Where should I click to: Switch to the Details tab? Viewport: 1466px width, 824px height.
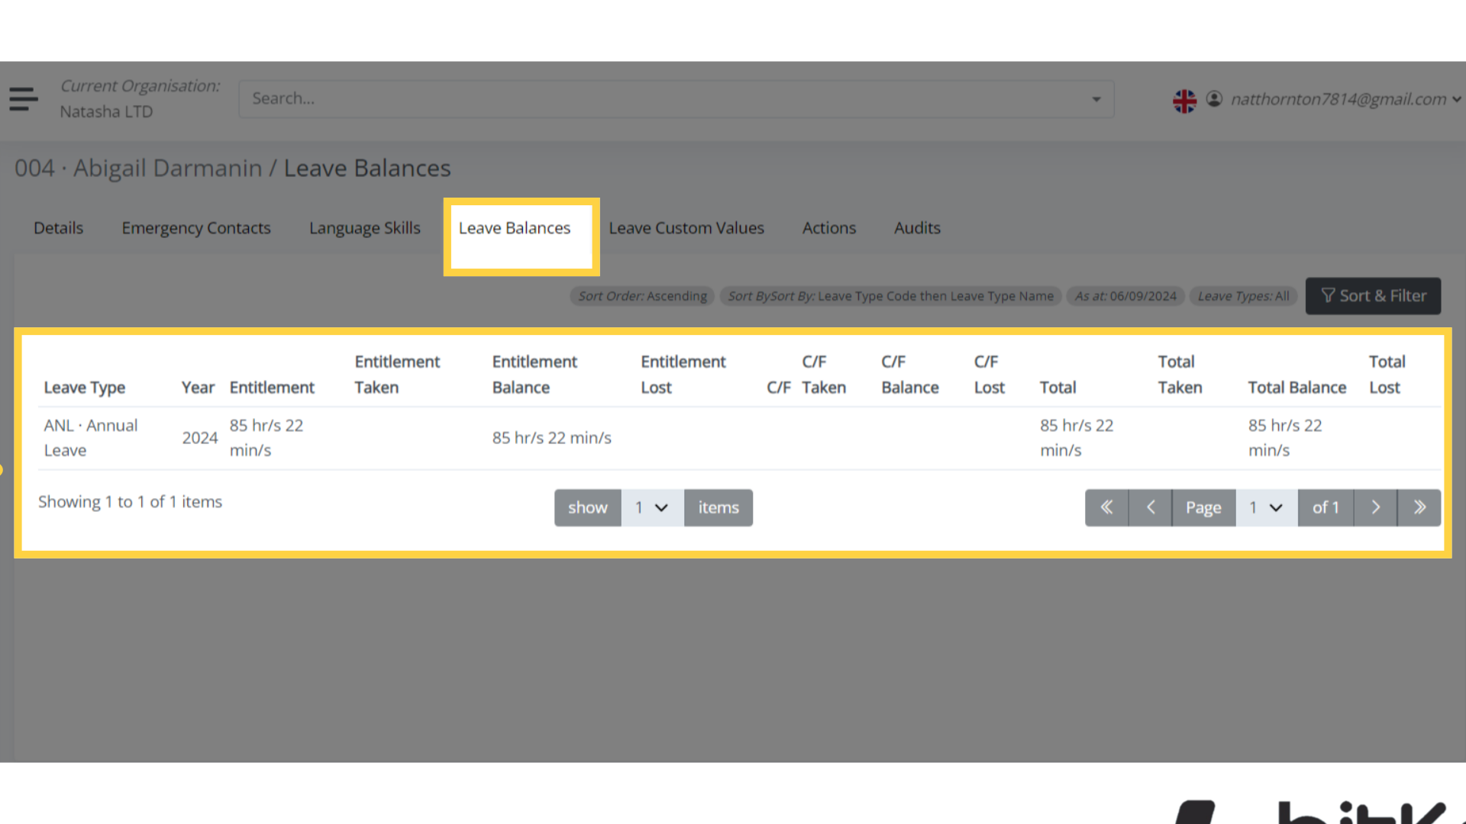58,227
